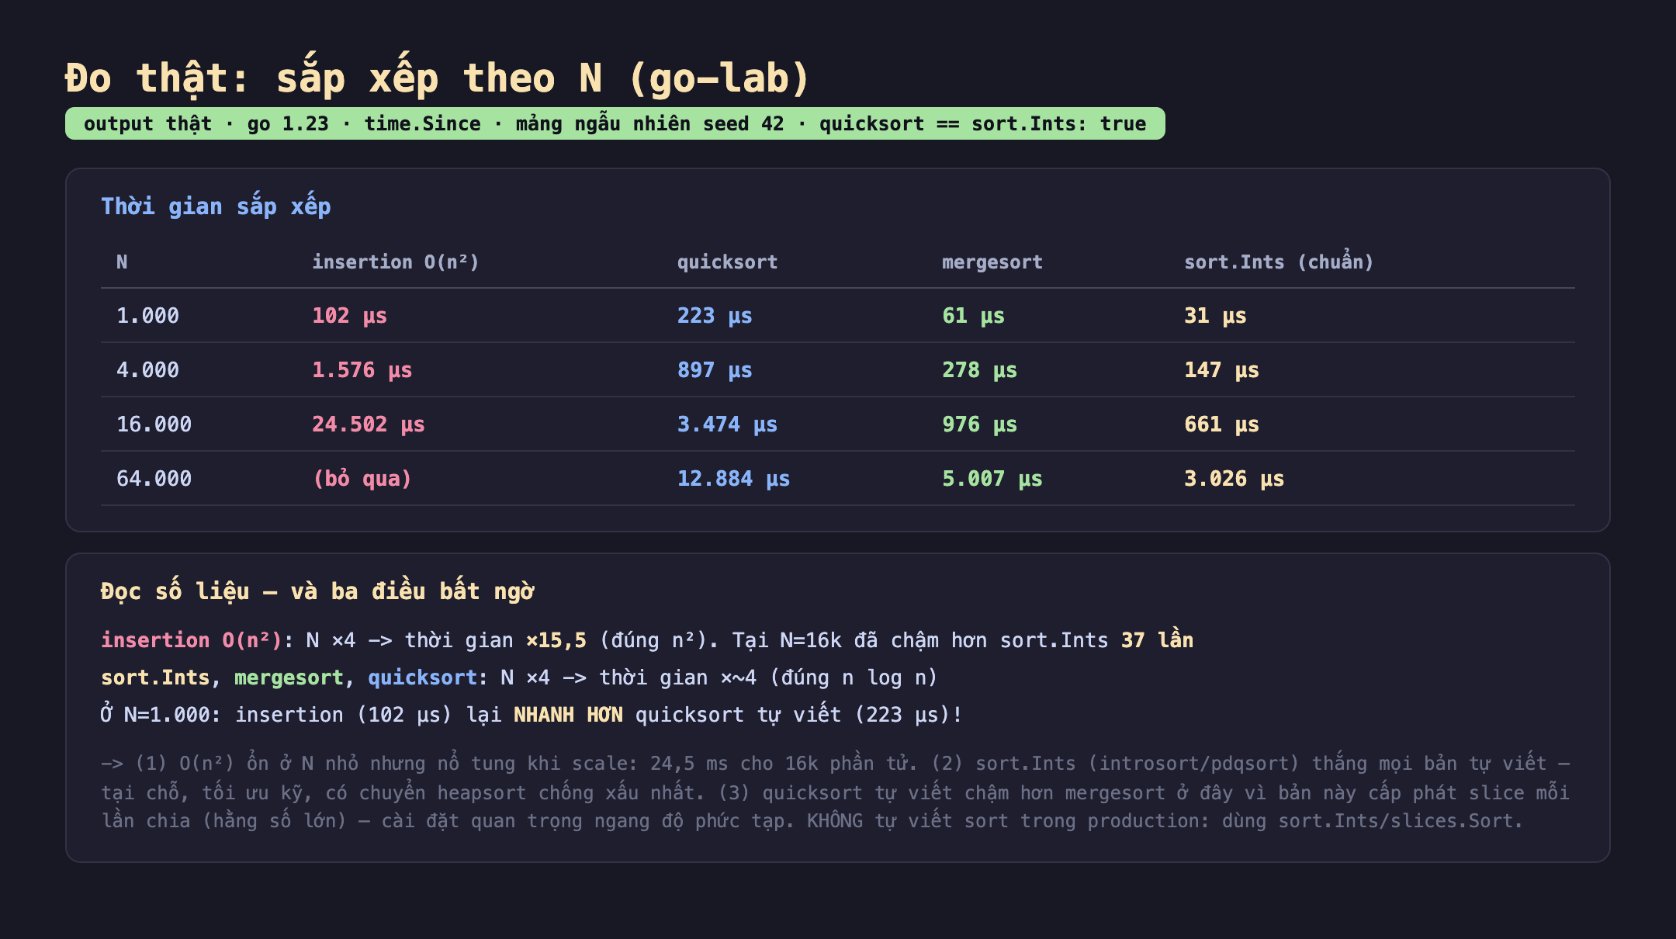The width and height of the screenshot is (1676, 939).
Task: Click the '278 µs' mergesort cell
Action: tap(979, 370)
